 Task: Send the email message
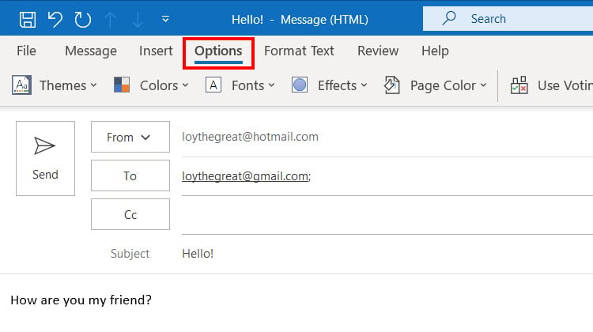click(x=45, y=158)
